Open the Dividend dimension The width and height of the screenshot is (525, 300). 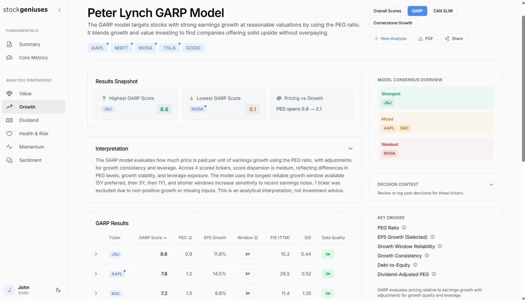point(34,120)
